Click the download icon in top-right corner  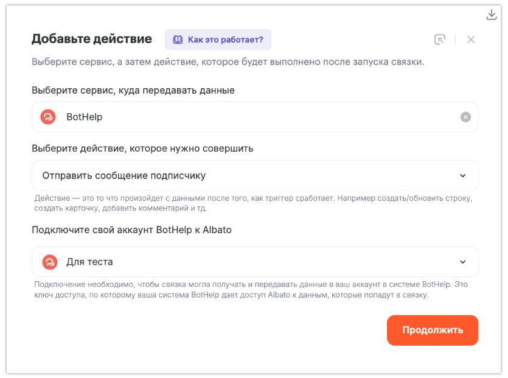tap(492, 15)
